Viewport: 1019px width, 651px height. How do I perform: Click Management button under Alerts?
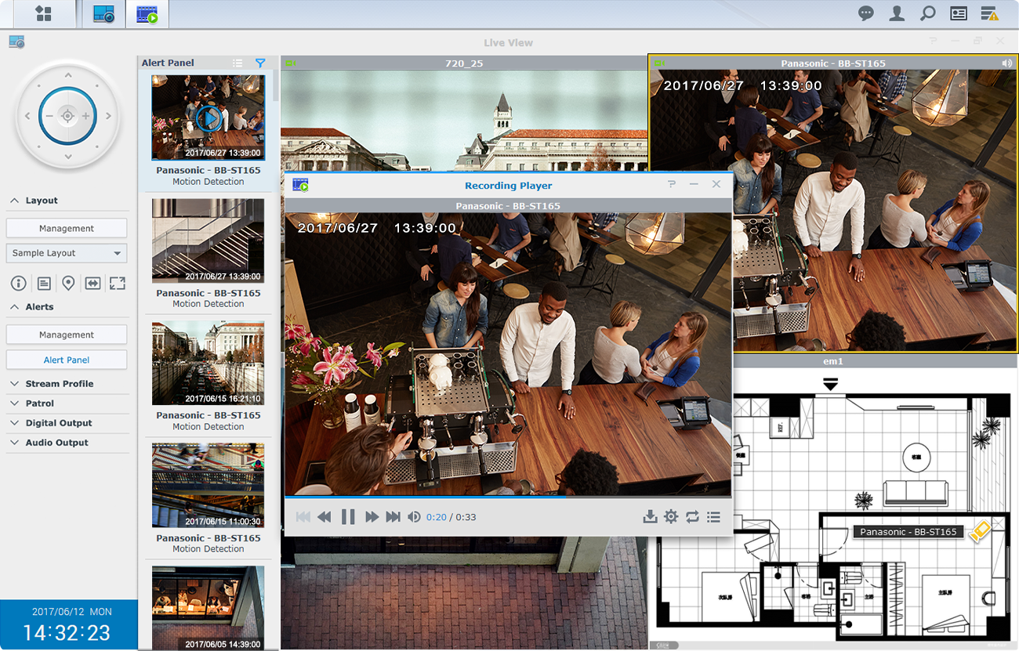(x=67, y=335)
